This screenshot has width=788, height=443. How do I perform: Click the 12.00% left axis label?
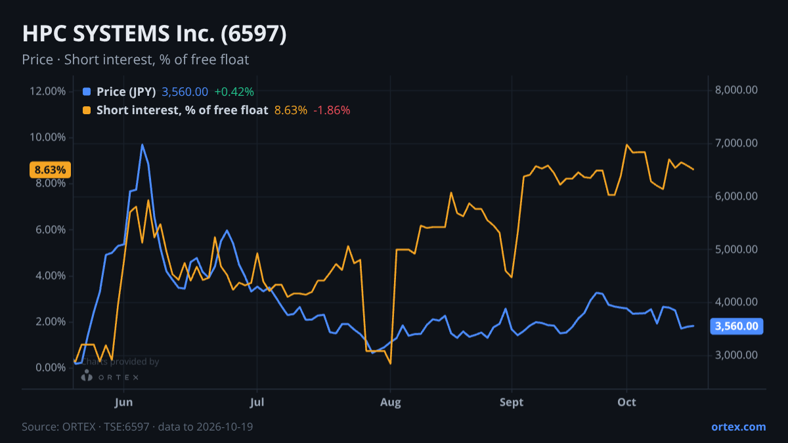pyautogui.click(x=47, y=91)
